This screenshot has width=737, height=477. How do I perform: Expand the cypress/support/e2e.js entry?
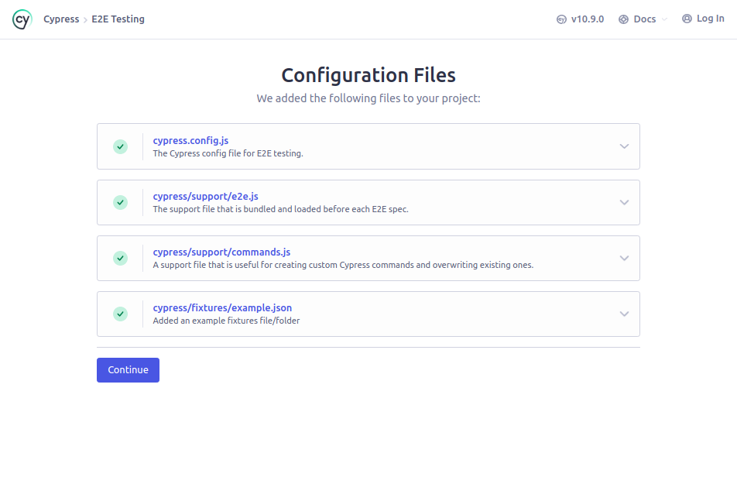tap(624, 202)
